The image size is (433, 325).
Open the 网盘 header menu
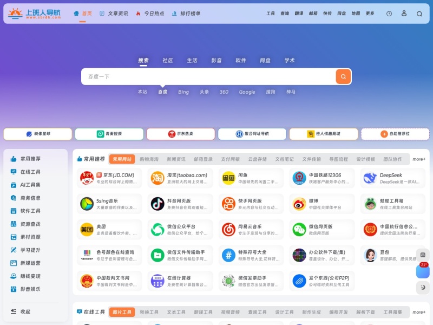click(342, 13)
